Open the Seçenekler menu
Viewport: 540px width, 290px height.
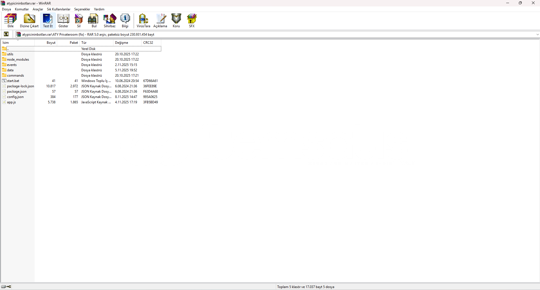point(82,9)
